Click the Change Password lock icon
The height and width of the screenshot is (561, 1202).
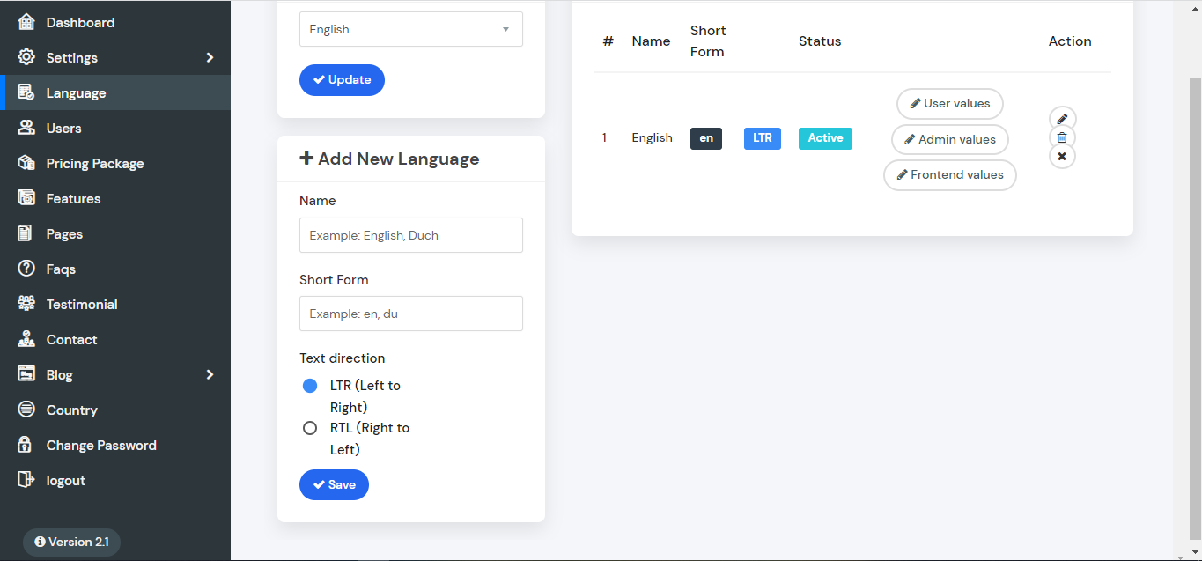pos(24,445)
